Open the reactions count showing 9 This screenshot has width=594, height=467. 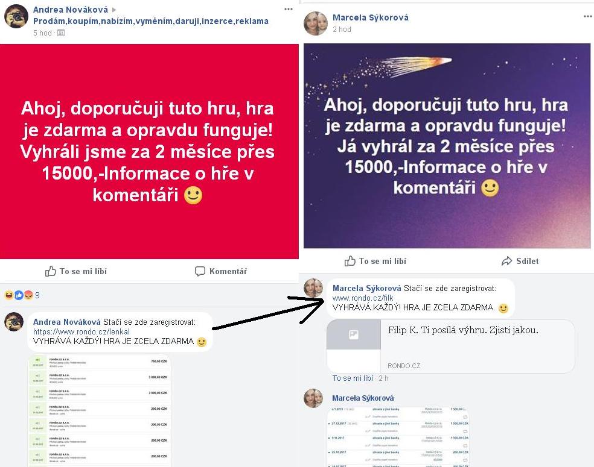(22, 295)
